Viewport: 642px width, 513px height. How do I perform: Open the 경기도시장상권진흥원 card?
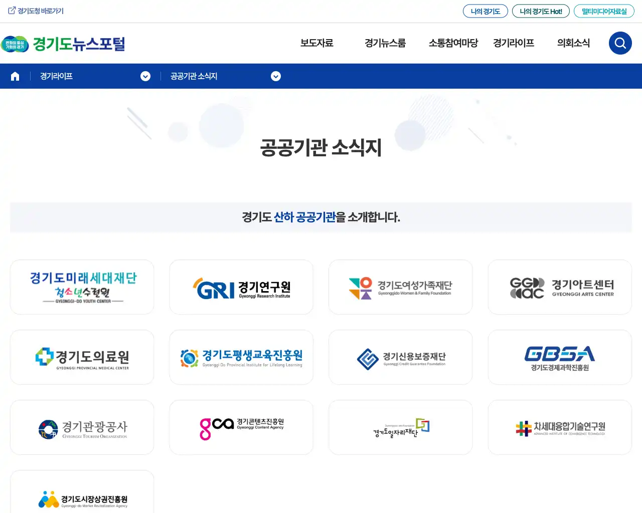82,498
